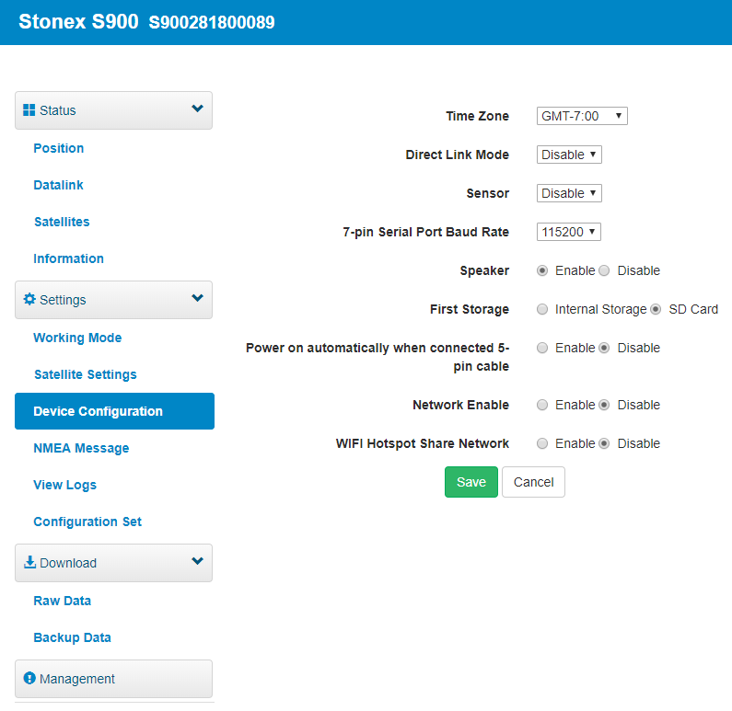732x711 pixels.
Task: Choose SD Card as First Storage
Action: (656, 310)
